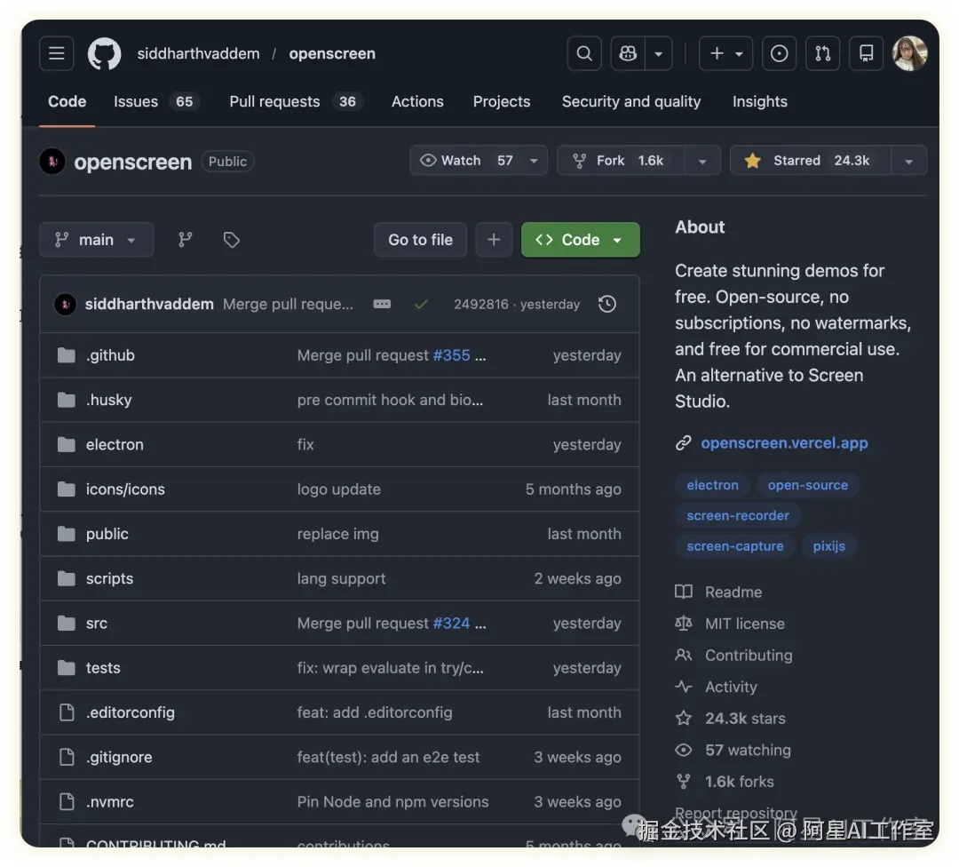
Task: Switch to the Pull requests tab
Action: tap(296, 101)
